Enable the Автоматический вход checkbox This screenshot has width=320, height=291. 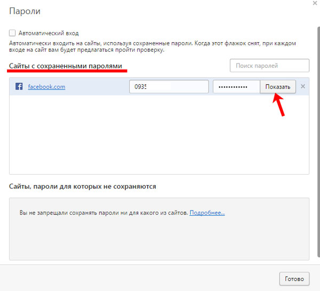click(12, 33)
